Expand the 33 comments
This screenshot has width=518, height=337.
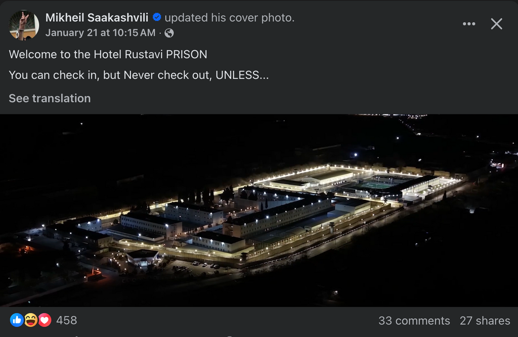414,321
